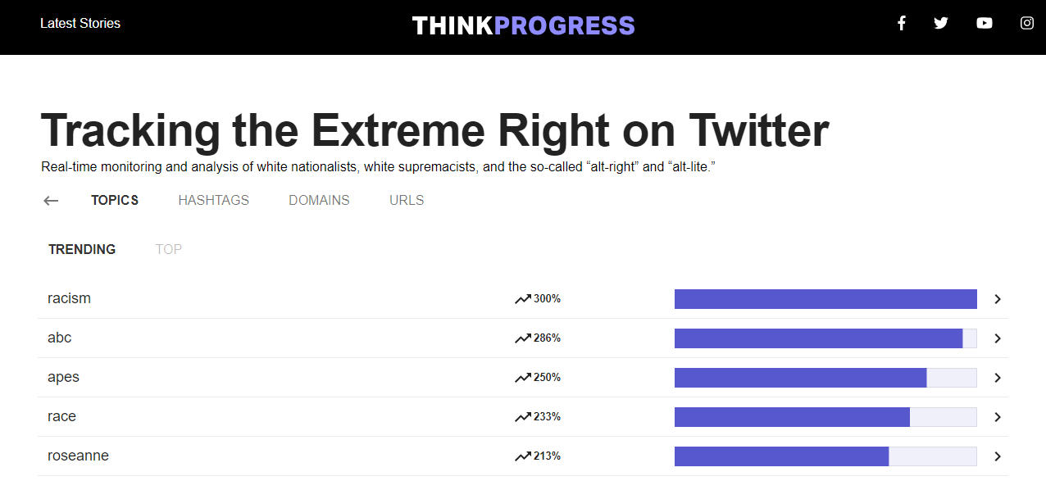1046x481 pixels.
Task: Select the race topic name
Action: (x=61, y=416)
